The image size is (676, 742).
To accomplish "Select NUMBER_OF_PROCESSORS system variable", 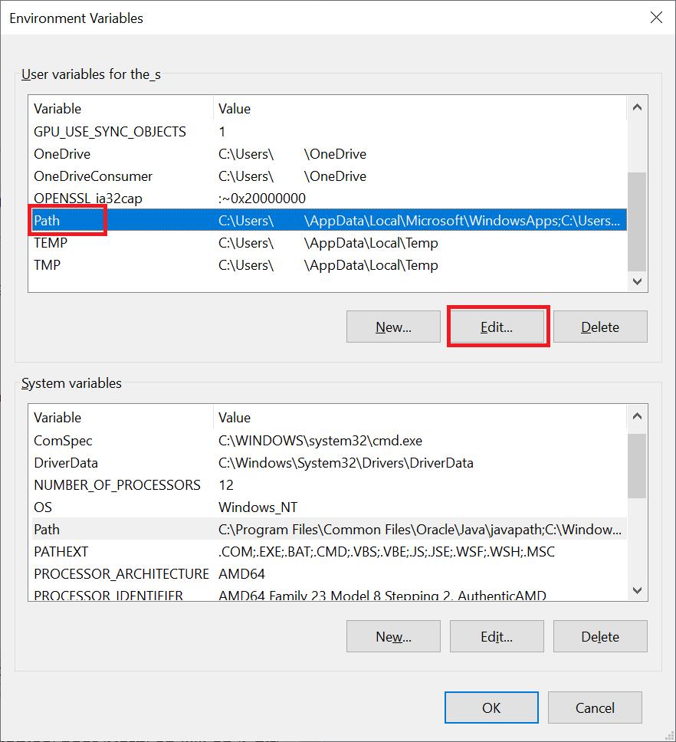I will (x=330, y=485).
